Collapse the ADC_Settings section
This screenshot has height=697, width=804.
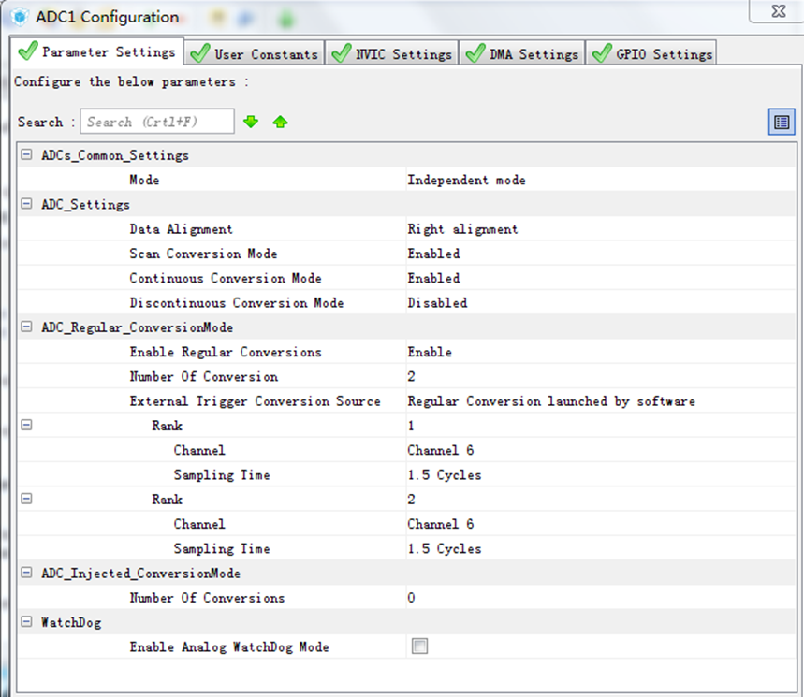[26, 204]
